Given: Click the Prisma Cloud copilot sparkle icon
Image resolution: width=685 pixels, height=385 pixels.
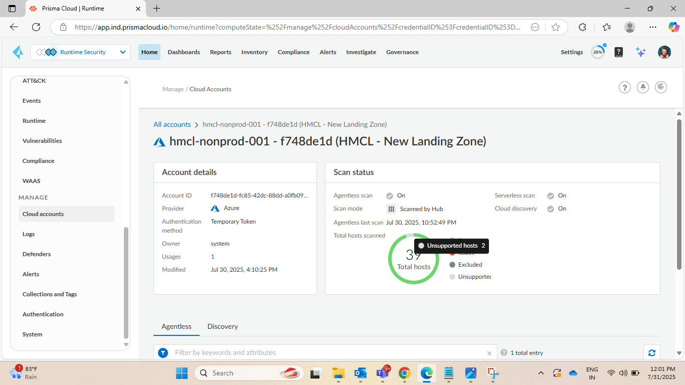Looking at the screenshot, I should (640, 52).
